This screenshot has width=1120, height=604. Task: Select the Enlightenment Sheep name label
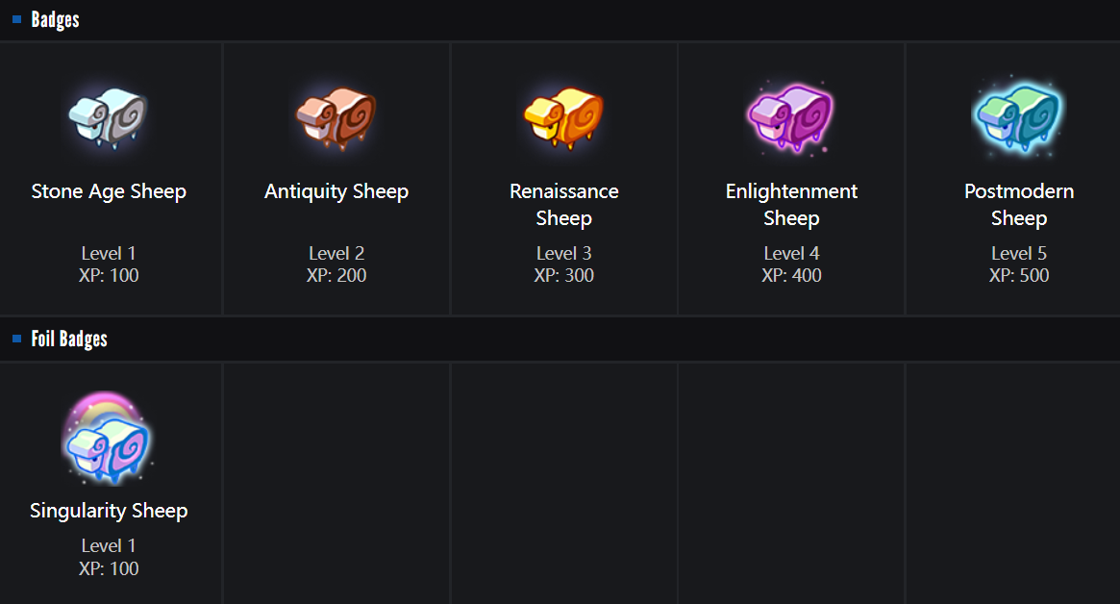[791, 204]
